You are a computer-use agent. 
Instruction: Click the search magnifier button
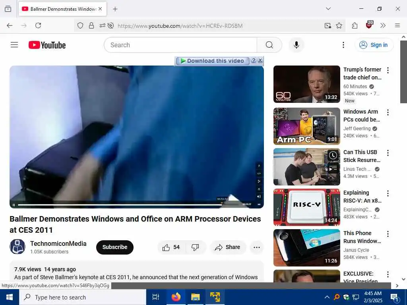pos(269,45)
